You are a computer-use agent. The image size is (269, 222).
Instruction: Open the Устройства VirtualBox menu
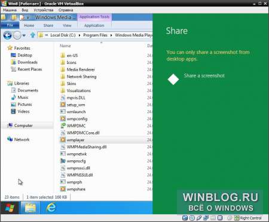[43, 10]
